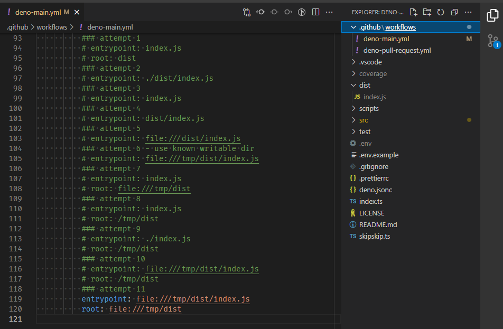This screenshot has height=329, width=503.
Task: Open dist index.js file in Explorer
Action: pos(411,97)
